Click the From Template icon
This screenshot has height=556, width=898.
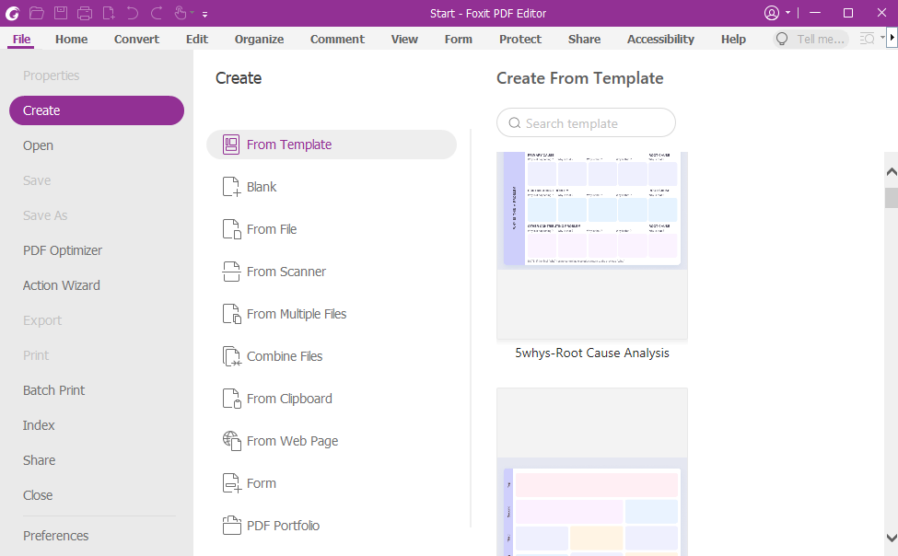231,145
